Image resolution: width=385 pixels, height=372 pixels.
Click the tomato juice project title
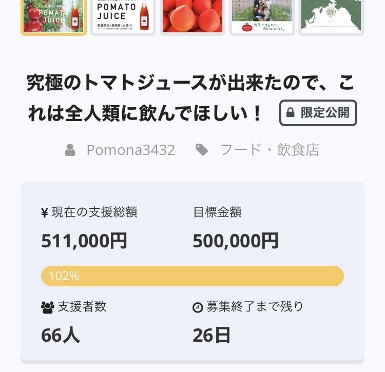tap(190, 97)
